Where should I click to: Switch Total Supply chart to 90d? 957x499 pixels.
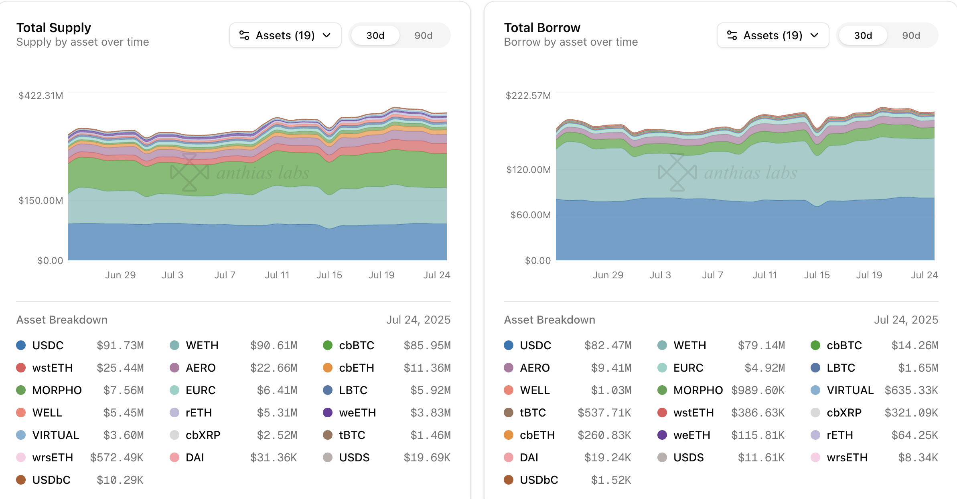pos(423,36)
